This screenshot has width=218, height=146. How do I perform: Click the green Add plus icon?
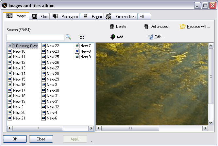[113, 37]
